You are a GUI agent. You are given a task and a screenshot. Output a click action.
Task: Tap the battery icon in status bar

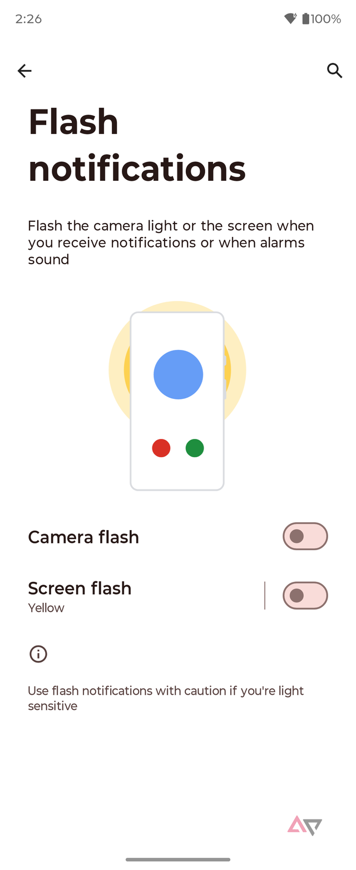click(305, 19)
